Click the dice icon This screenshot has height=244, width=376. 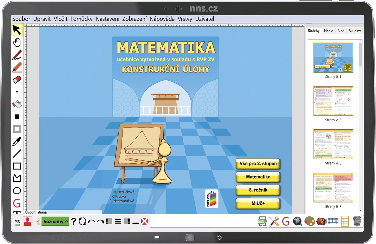coord(321,221)
